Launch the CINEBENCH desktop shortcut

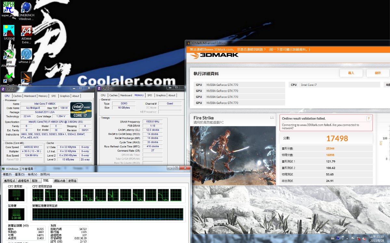point(26,11)
